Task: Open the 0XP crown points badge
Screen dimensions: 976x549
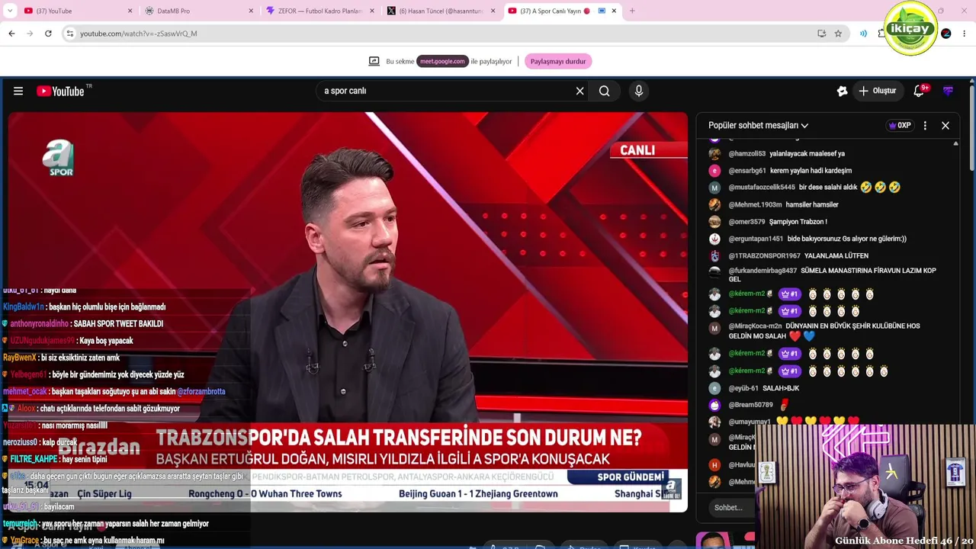Action: coord(900,125)
